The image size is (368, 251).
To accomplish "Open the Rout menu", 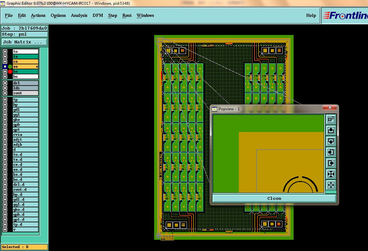I will tap(127, 16).
